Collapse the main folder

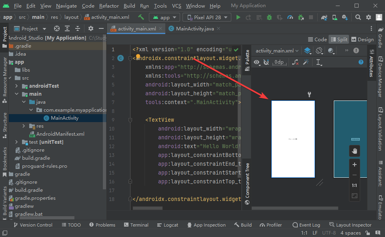coord(16,94)
